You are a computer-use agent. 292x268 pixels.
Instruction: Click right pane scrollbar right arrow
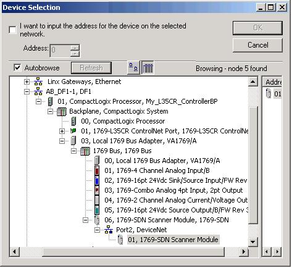(x=277, y=251)
